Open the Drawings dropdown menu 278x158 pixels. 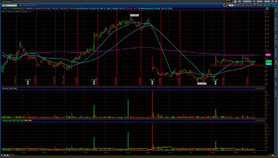(248, 5)
